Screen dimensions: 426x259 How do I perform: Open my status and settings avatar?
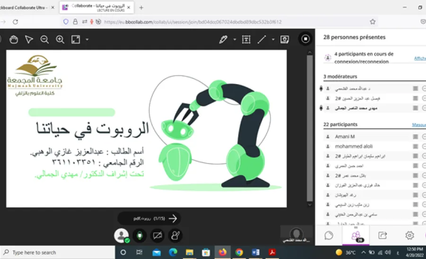pyautogui.click(x=122, y=235)
